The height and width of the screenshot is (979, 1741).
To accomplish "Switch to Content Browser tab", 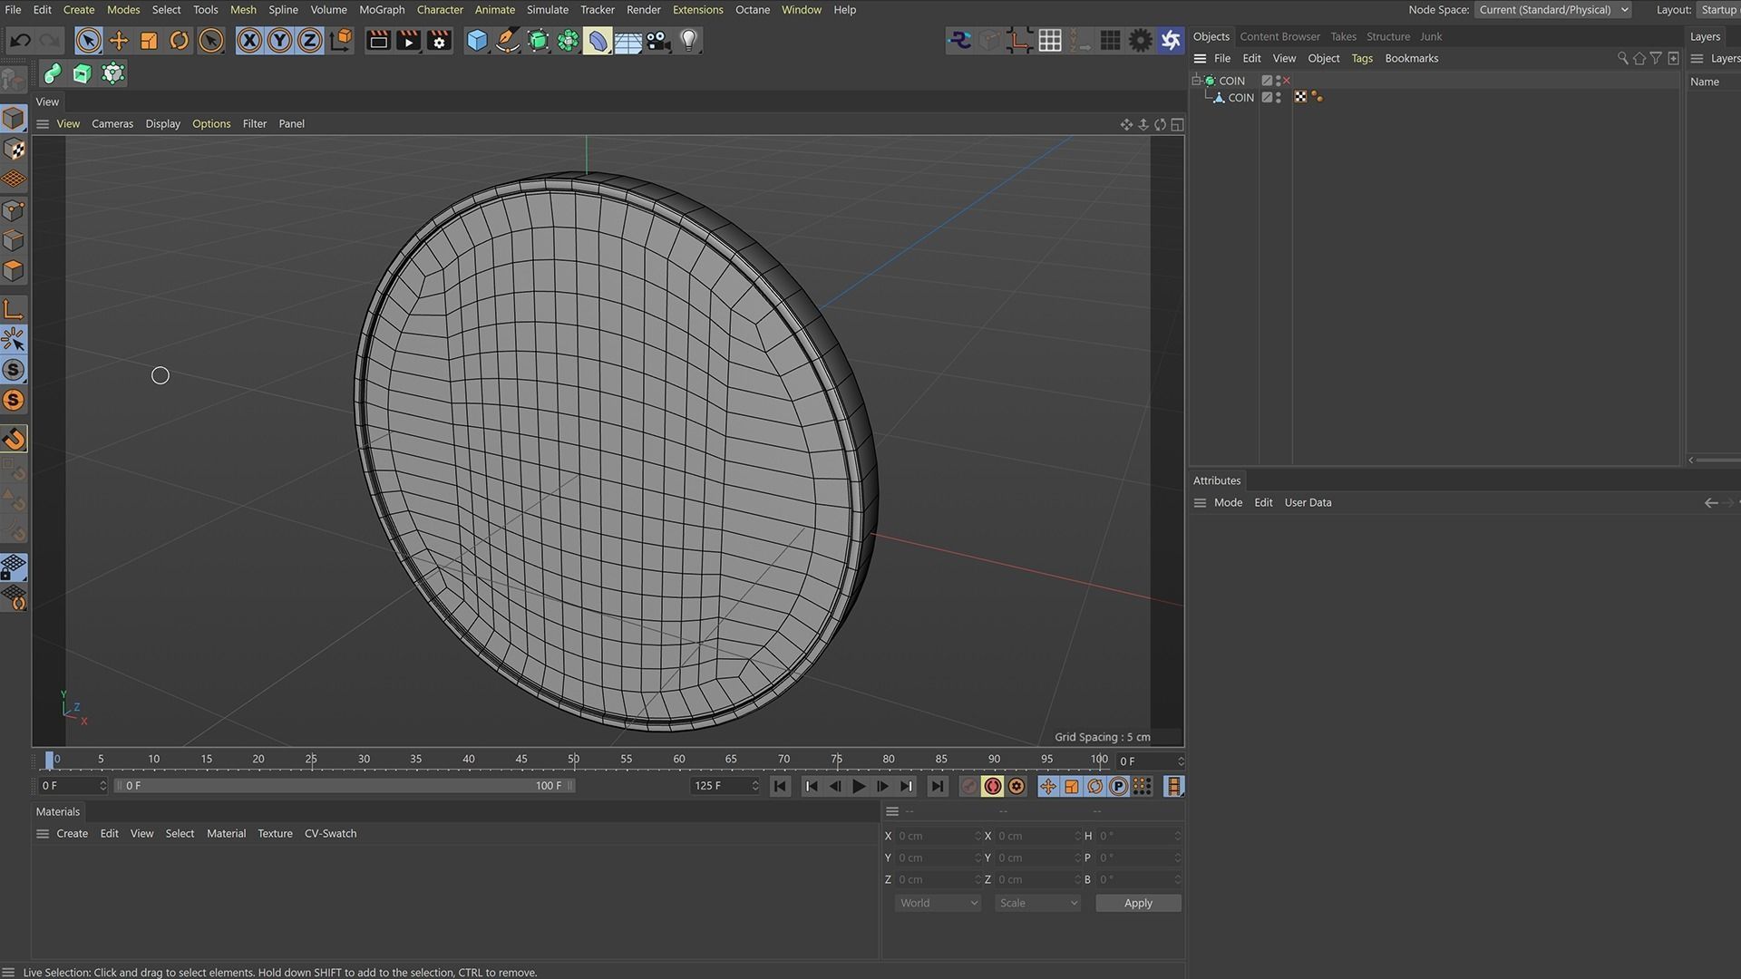I will click(1279, 37).
